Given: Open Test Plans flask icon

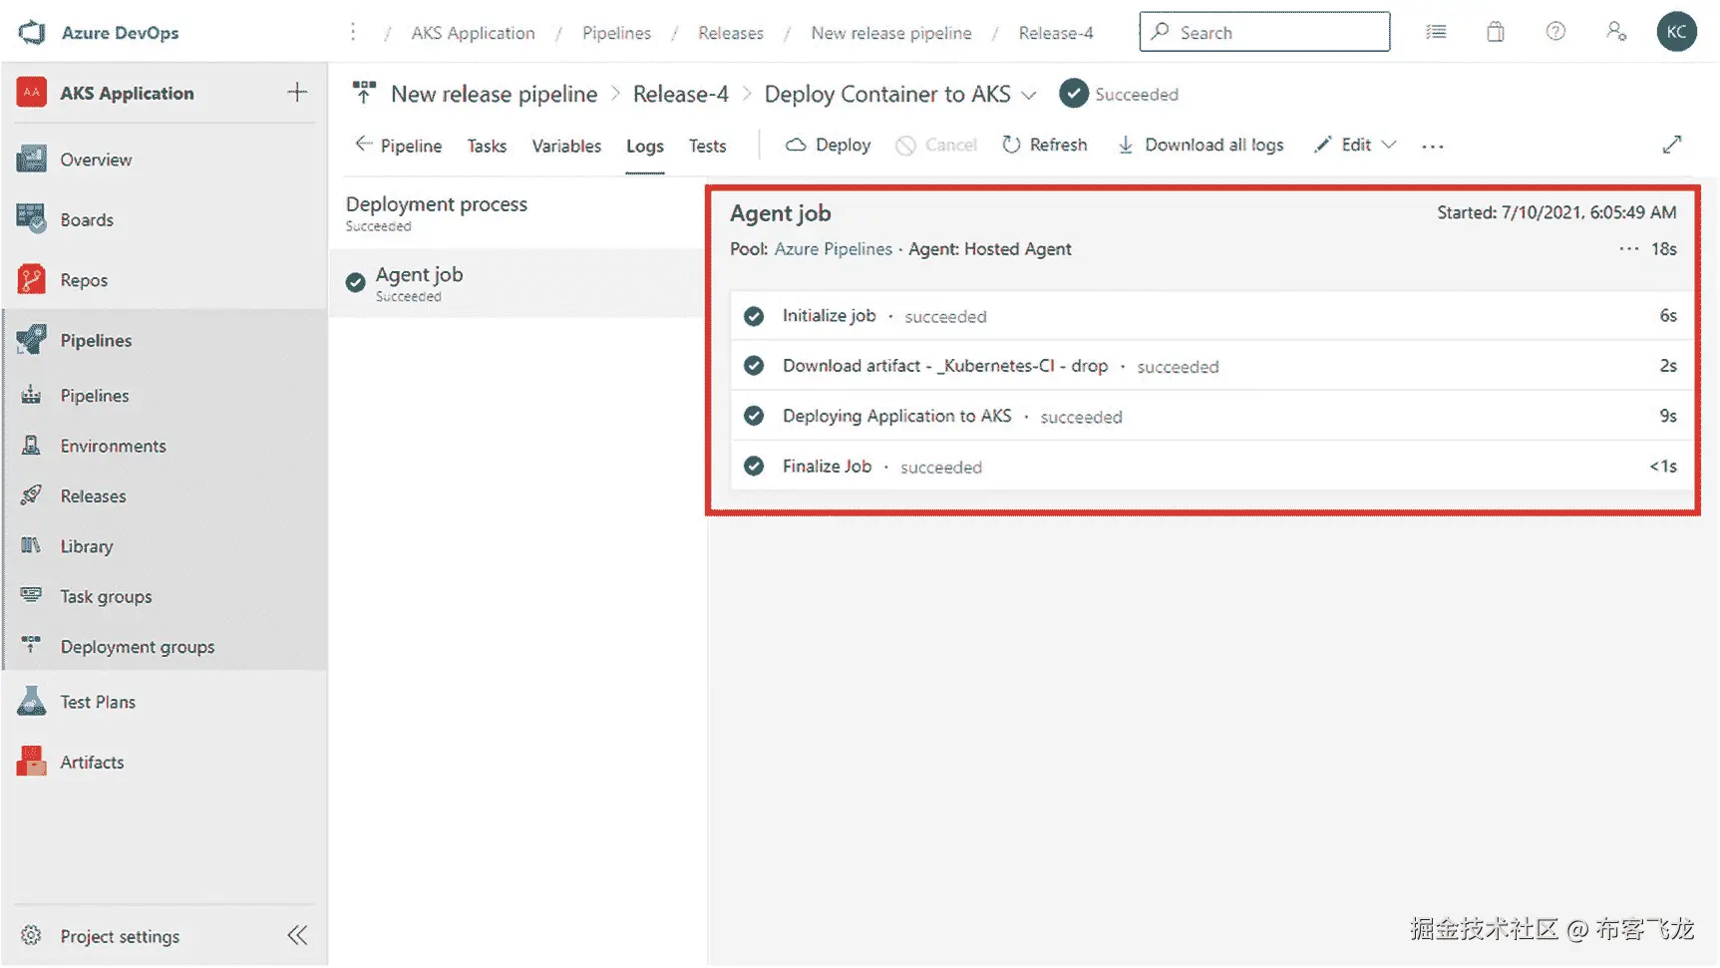Looking at the screenshot, I should pyautogui.click(x=31, y=702).
